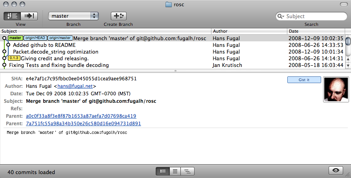Image resolution: width=351 pixels, height=178 pixels.
Task: Select the origin/master ref label
Action: [x=60, y=38]
